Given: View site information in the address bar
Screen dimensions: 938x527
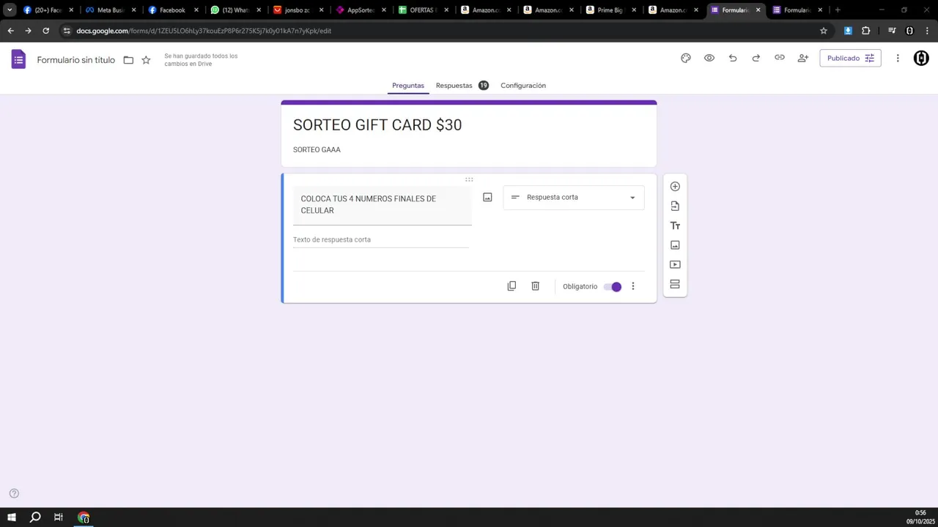Looking at the screenshot, I should point(67,31).
